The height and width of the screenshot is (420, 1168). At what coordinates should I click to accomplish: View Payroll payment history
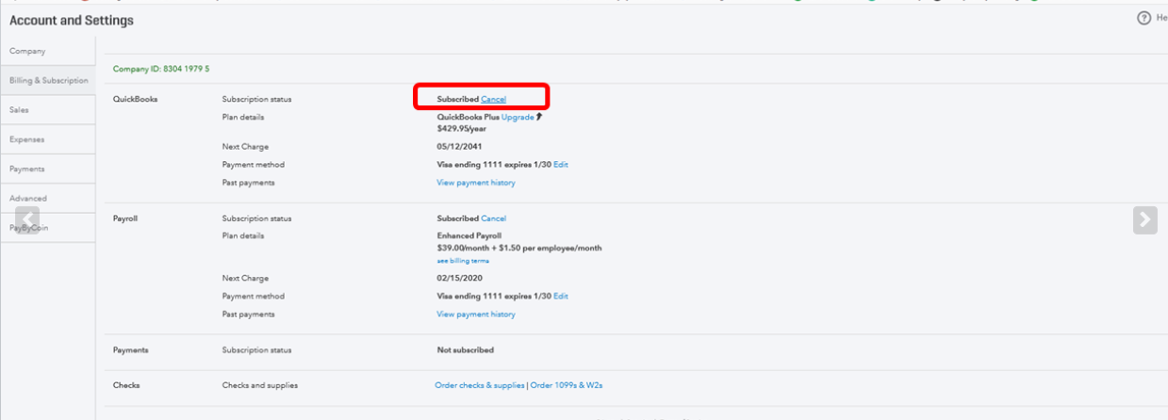[476, 315]
